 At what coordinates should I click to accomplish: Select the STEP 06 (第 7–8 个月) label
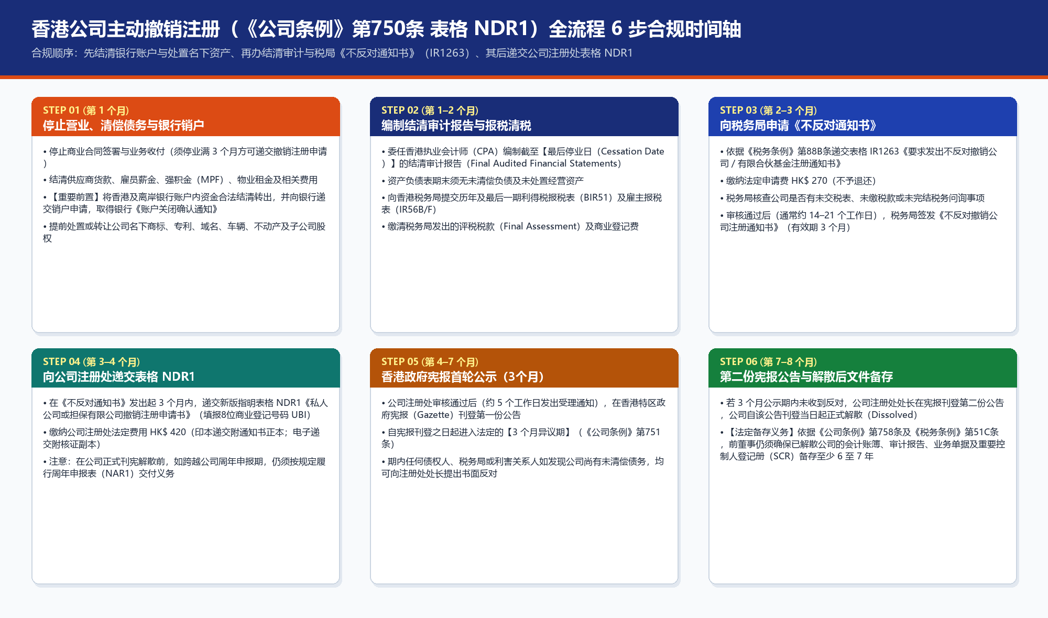(768, 362)
